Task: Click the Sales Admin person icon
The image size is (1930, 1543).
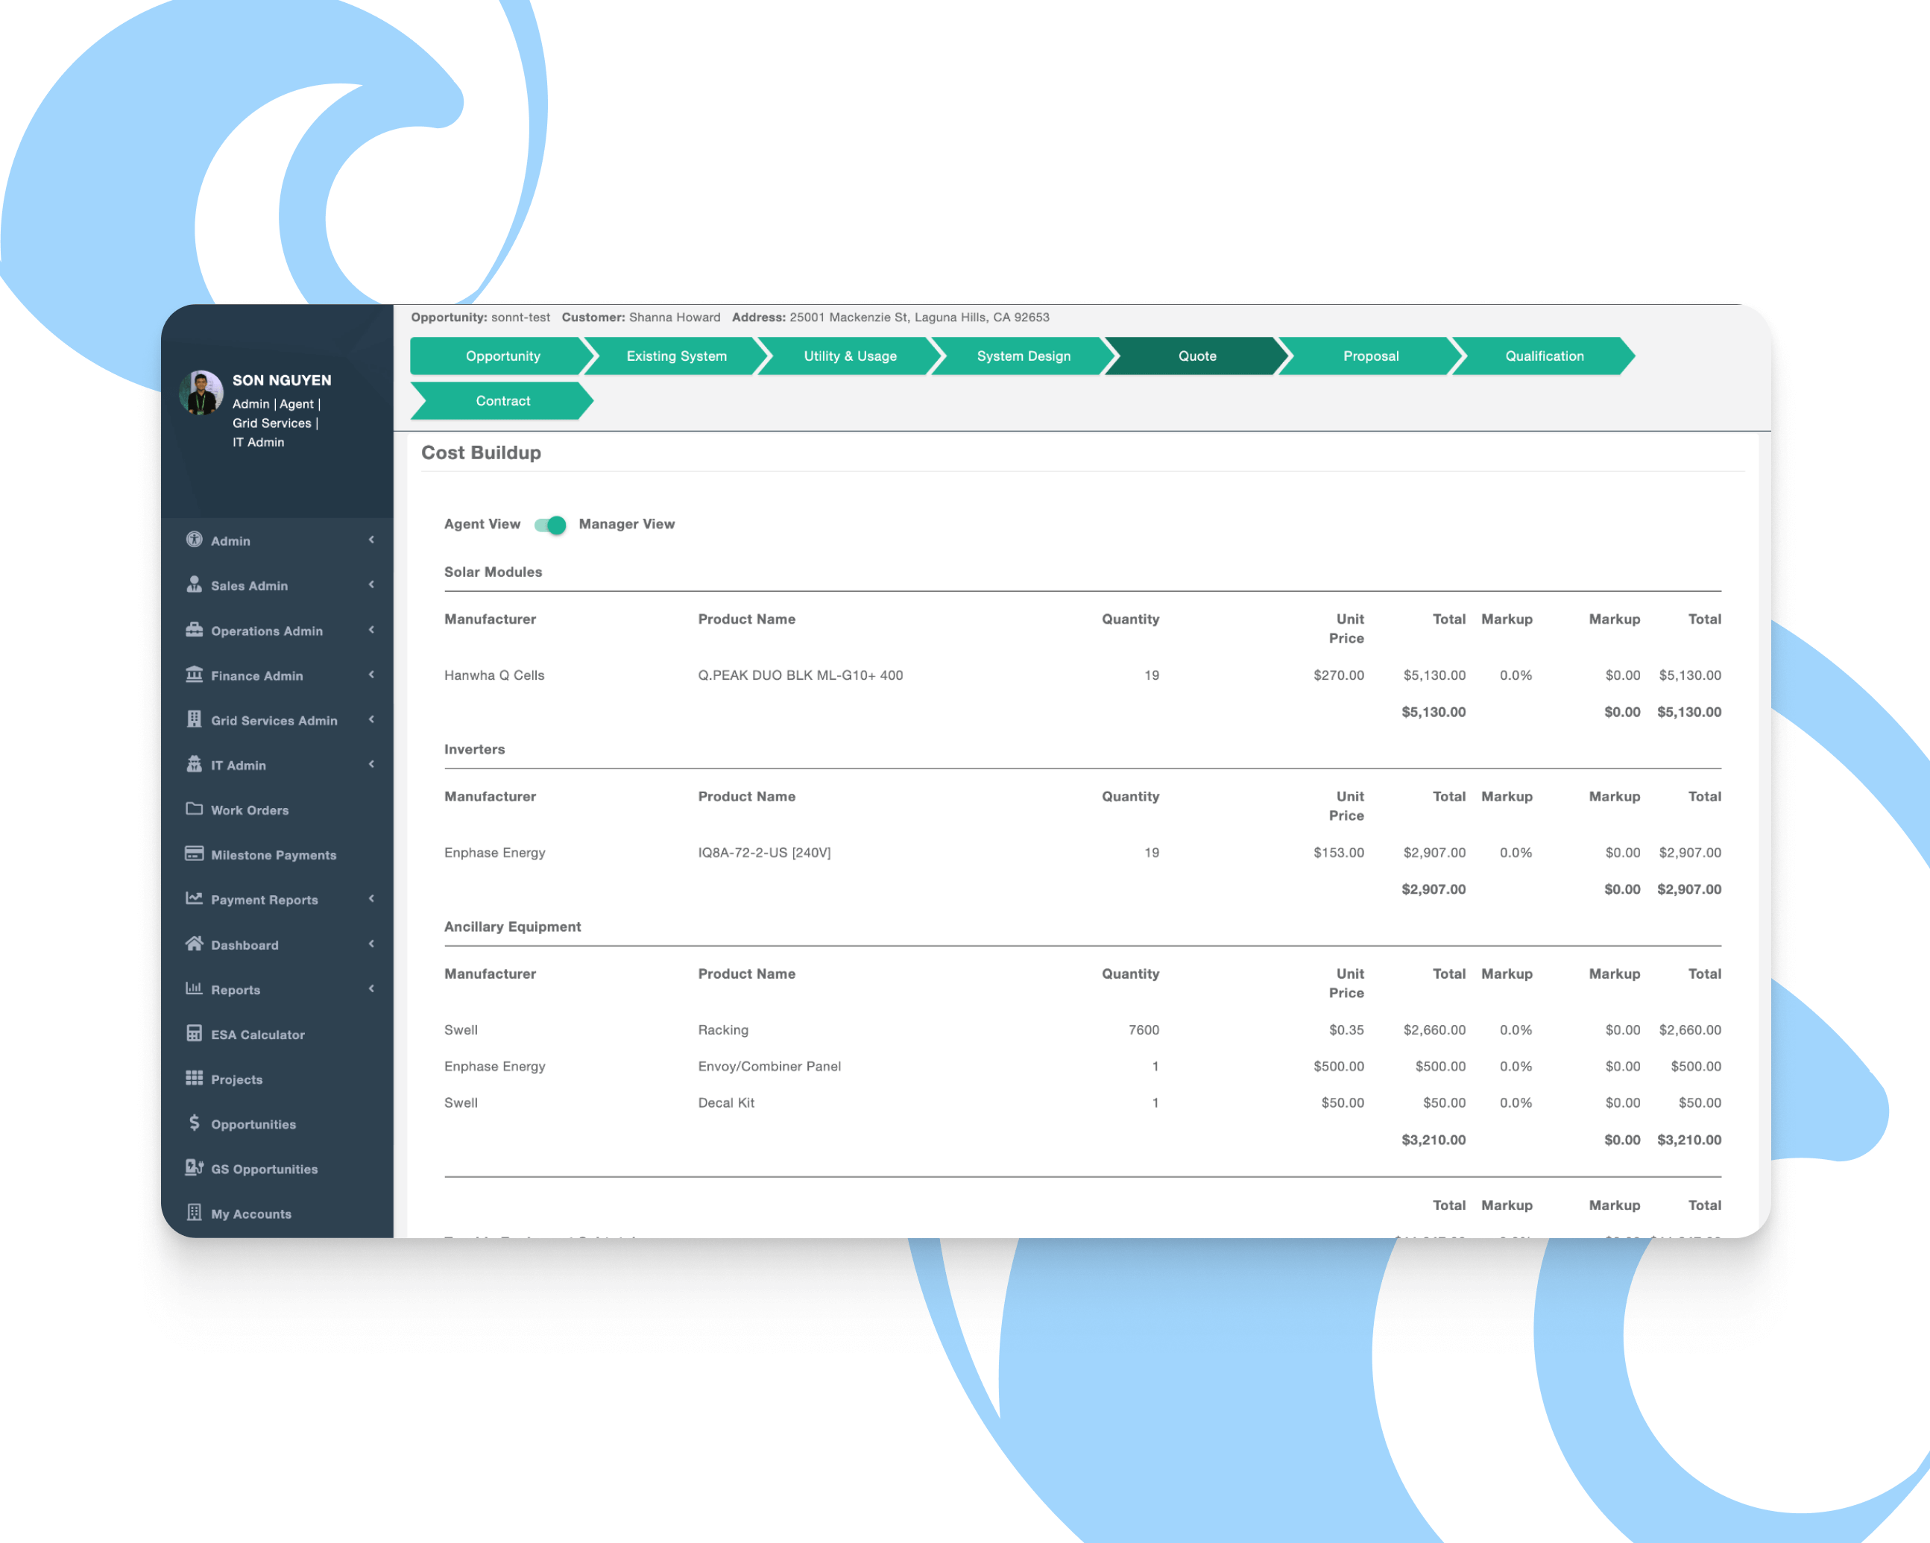Action: pyautogui.click(x=195, y=584)
